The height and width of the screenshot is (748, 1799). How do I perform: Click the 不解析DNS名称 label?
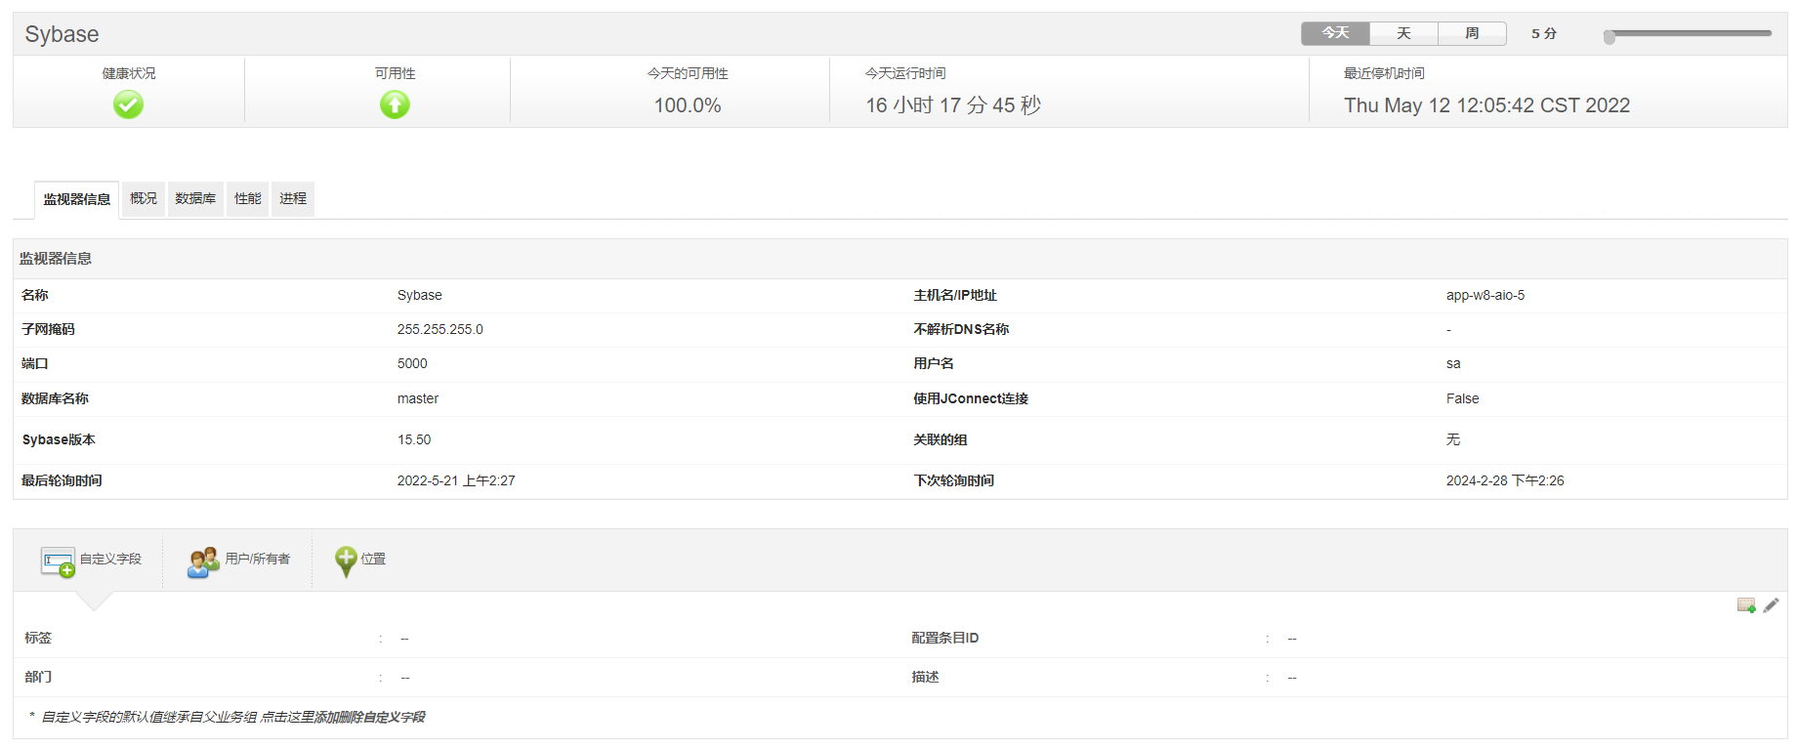961,329
